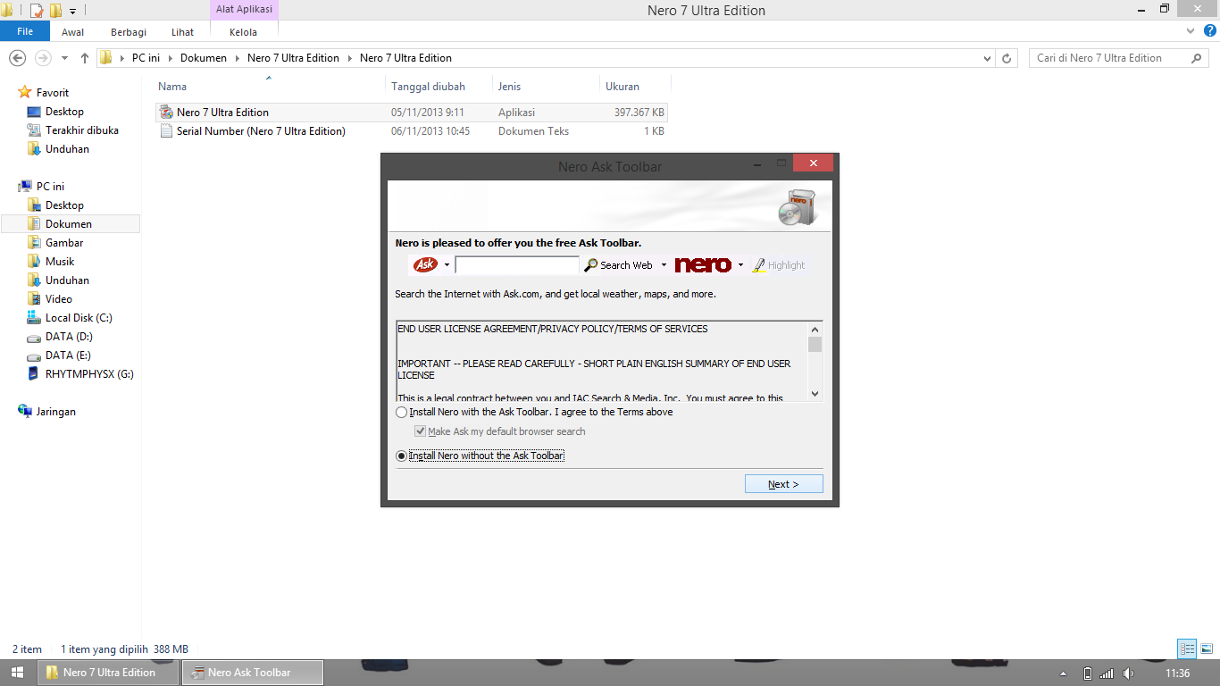Open address bar history dropdown
Screen dimensions: 1220x686
pos(987,58)
